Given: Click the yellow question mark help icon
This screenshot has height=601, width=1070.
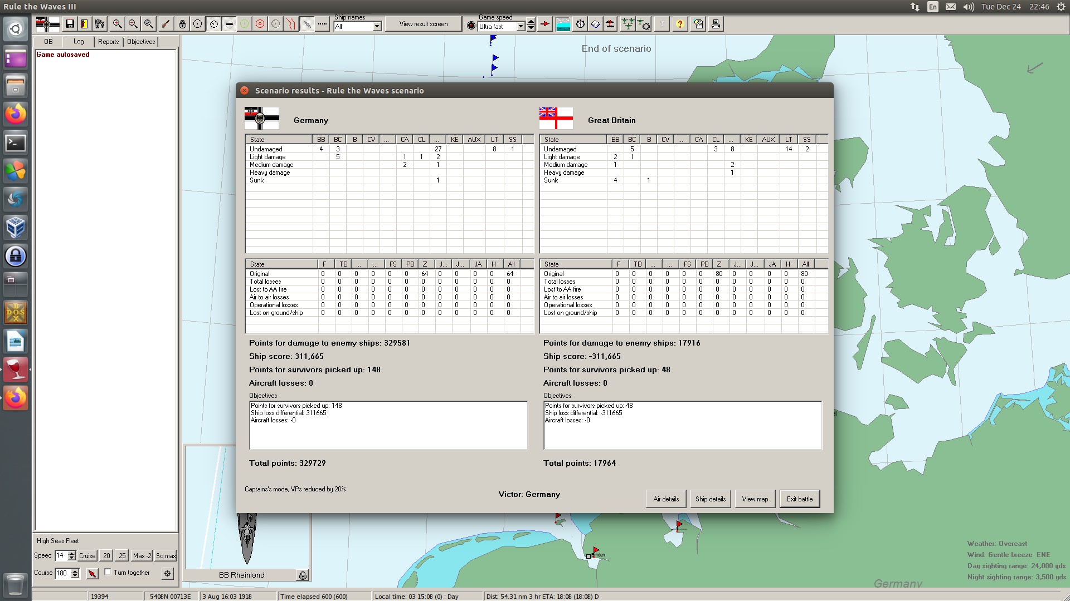Looking at the screenshot, I should coord(680,24).
